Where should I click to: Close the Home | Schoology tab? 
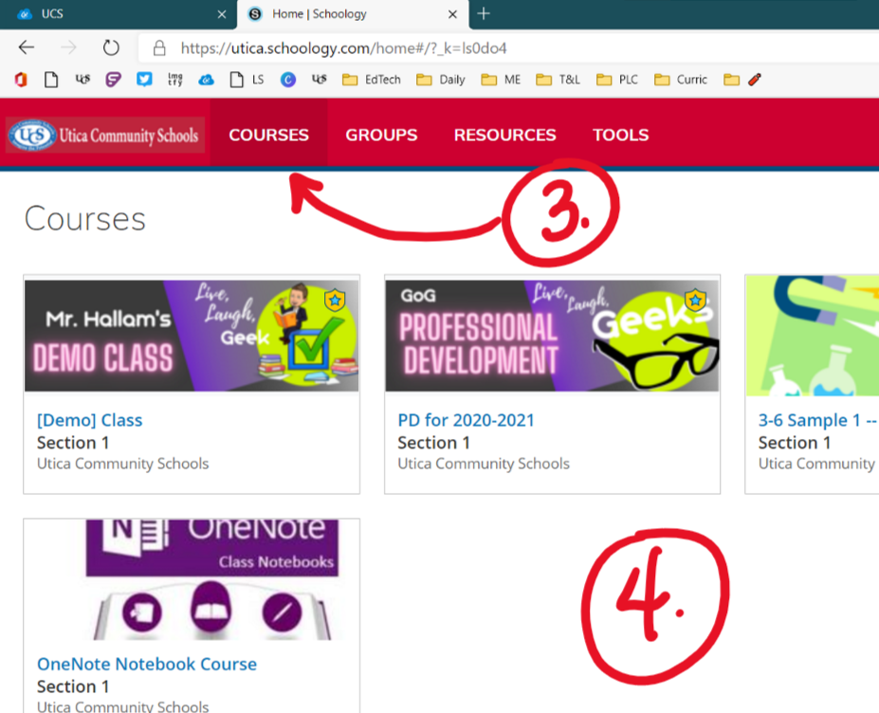451,14
